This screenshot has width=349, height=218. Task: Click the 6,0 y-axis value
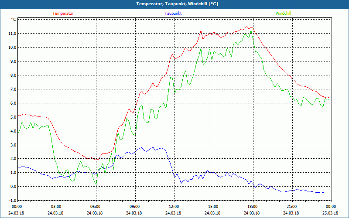click(14, 103)
